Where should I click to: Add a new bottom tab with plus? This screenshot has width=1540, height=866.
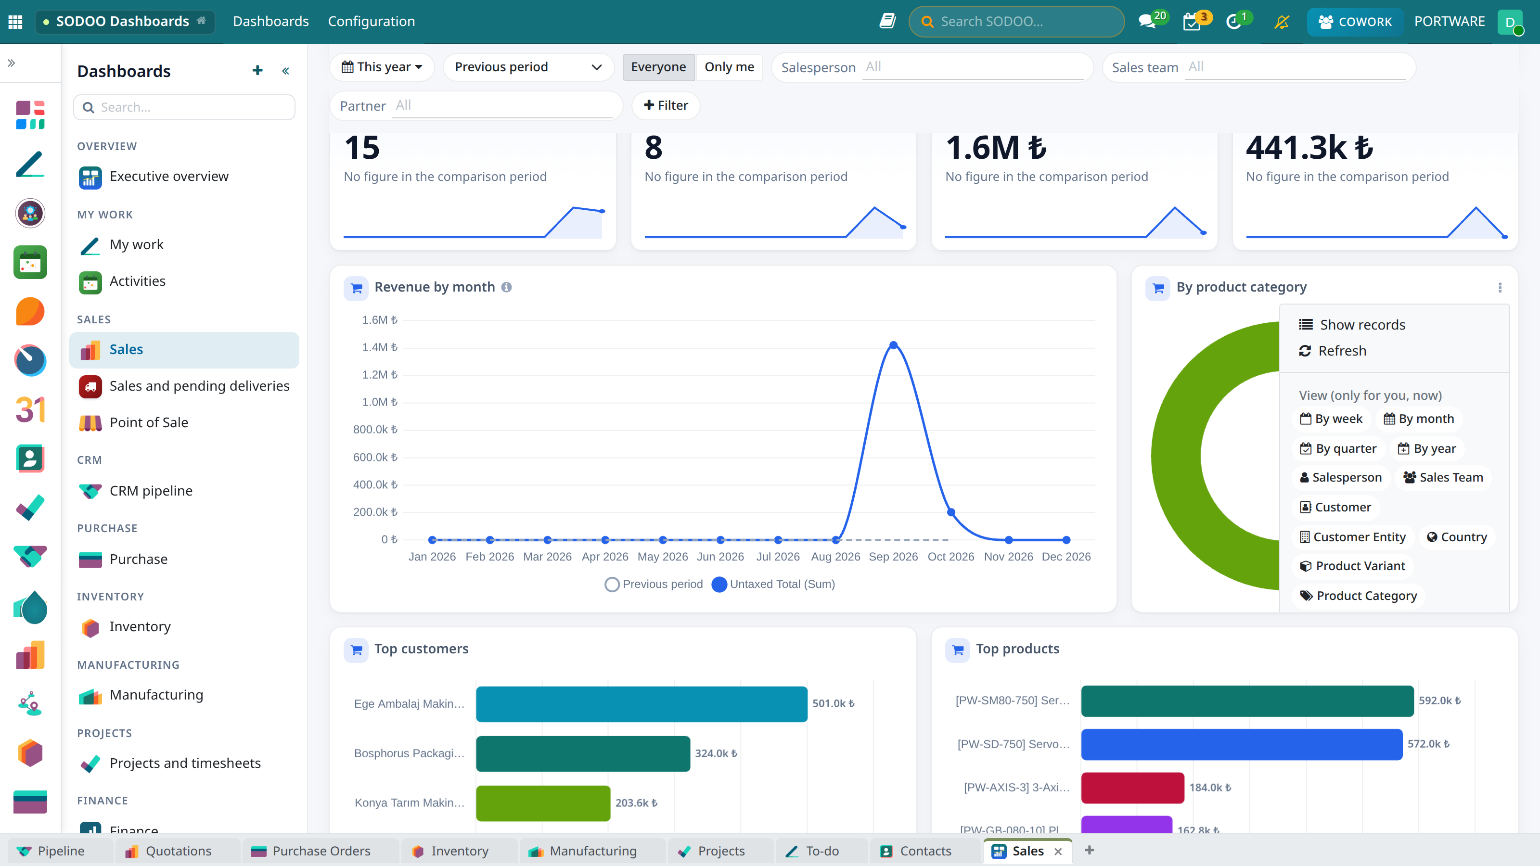1089,850
